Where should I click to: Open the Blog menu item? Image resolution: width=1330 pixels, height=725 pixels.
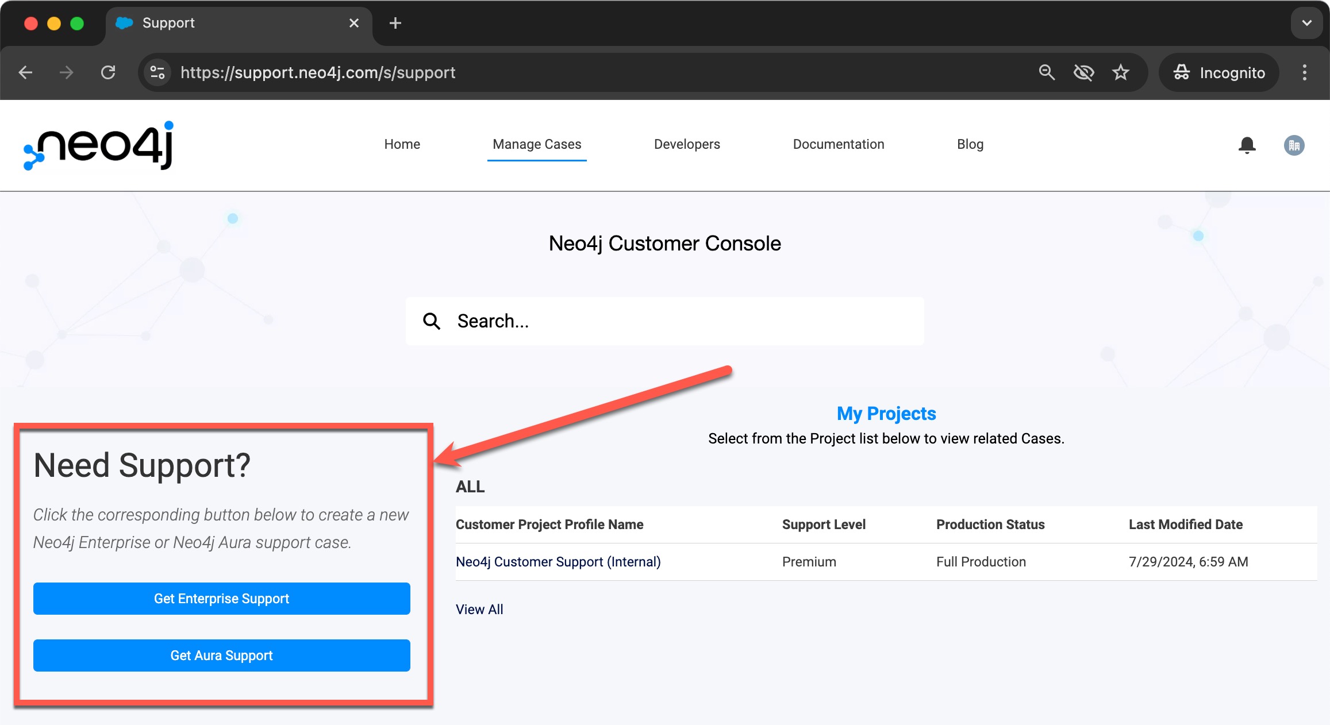(x=970, y=144)
